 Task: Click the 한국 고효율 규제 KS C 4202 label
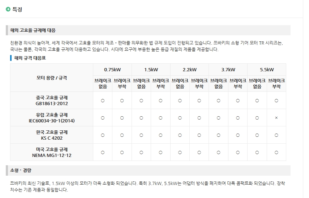click(x=52, y=135)
